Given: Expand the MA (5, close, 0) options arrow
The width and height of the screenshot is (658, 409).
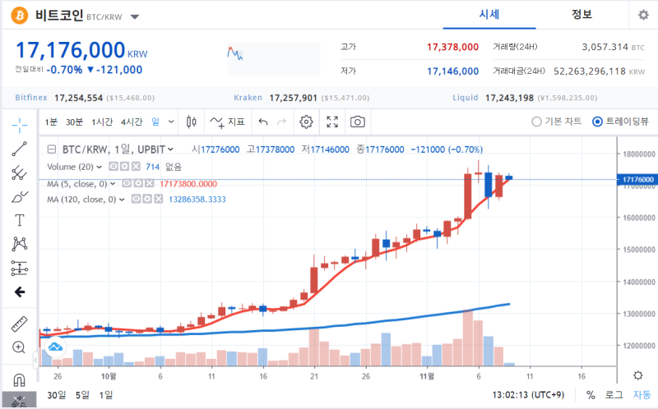Looking at the screenshot, I should 113,184.
